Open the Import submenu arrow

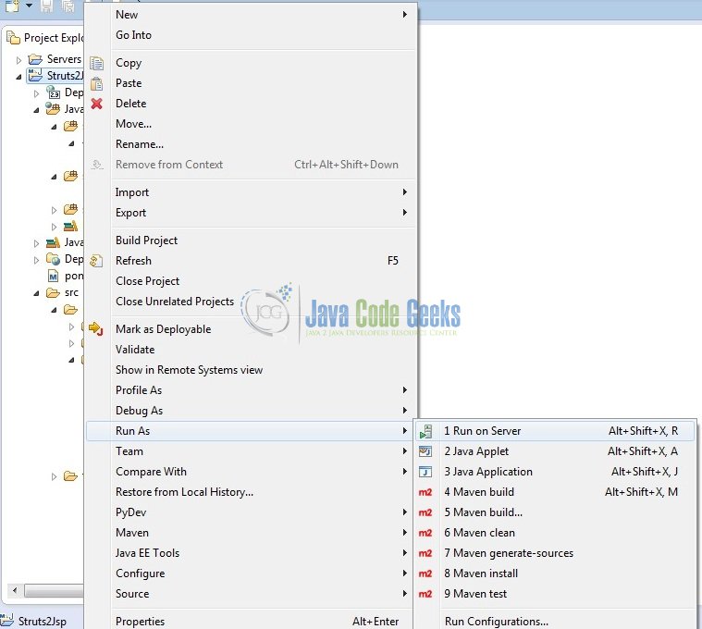(405, 192)
